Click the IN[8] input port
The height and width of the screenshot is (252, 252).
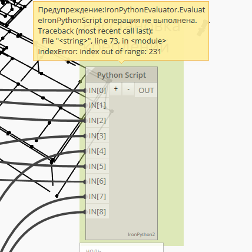[97, 212]
